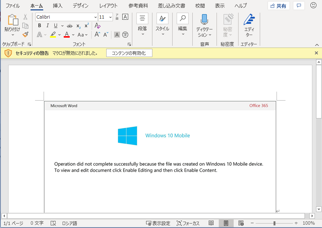Click the enclosed characters icon

click(125, 35)
